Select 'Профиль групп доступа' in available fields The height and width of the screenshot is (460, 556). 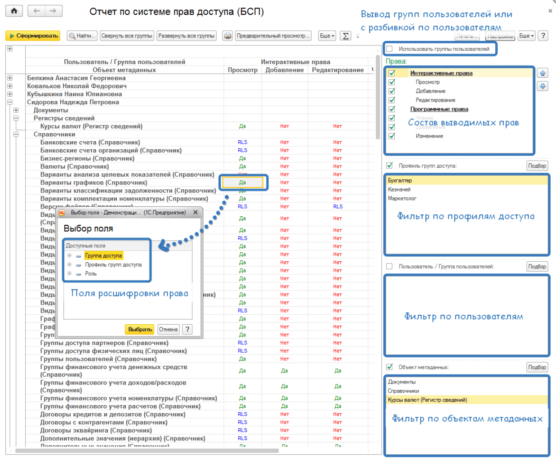113,265
